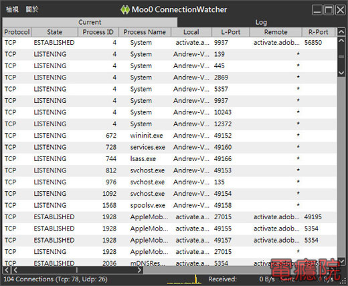Select System row with port 139
This screenshot has width=348, height=286.
170,54
